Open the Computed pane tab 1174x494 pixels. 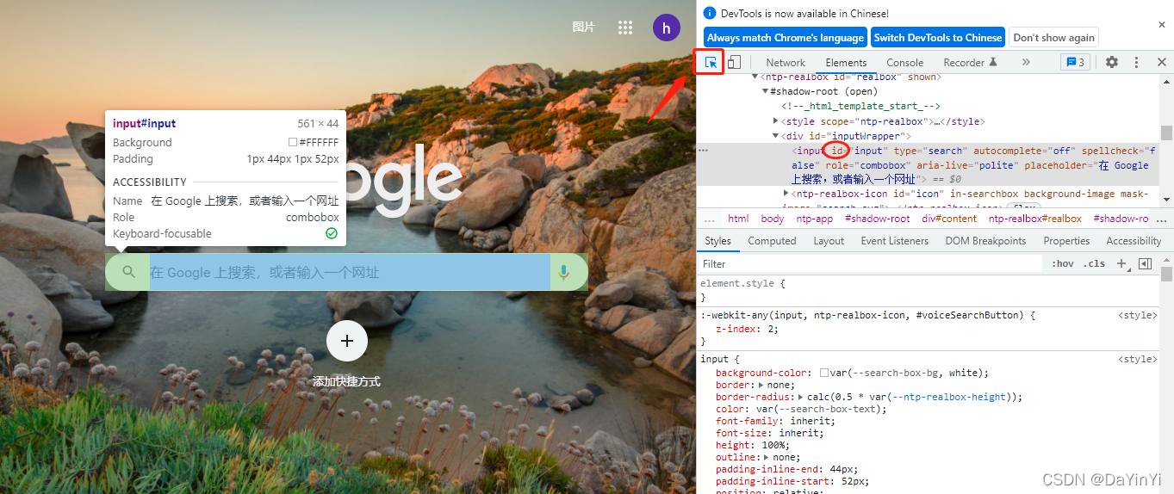point(772,241)
